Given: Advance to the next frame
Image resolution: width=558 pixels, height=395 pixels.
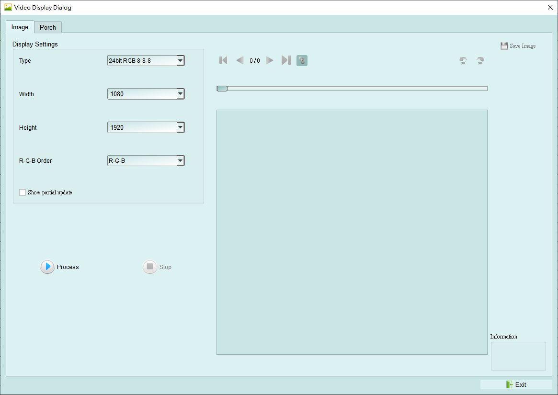Looking at the screenshot, I should click(270, 60).
